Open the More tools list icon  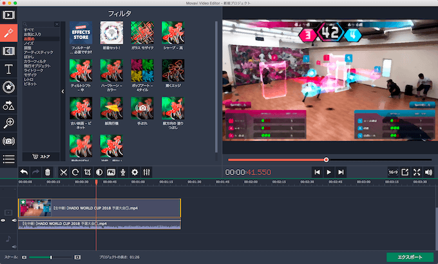tap(8, 159)
